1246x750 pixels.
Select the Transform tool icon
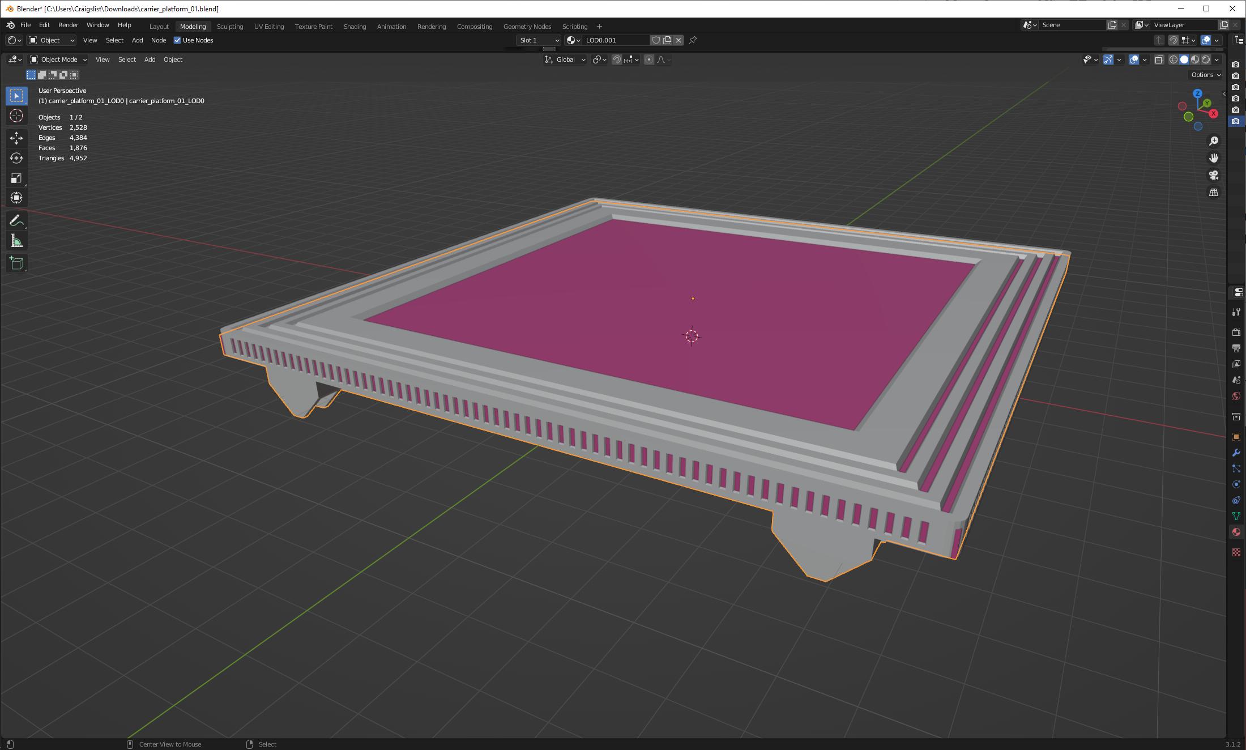point(16,198)
